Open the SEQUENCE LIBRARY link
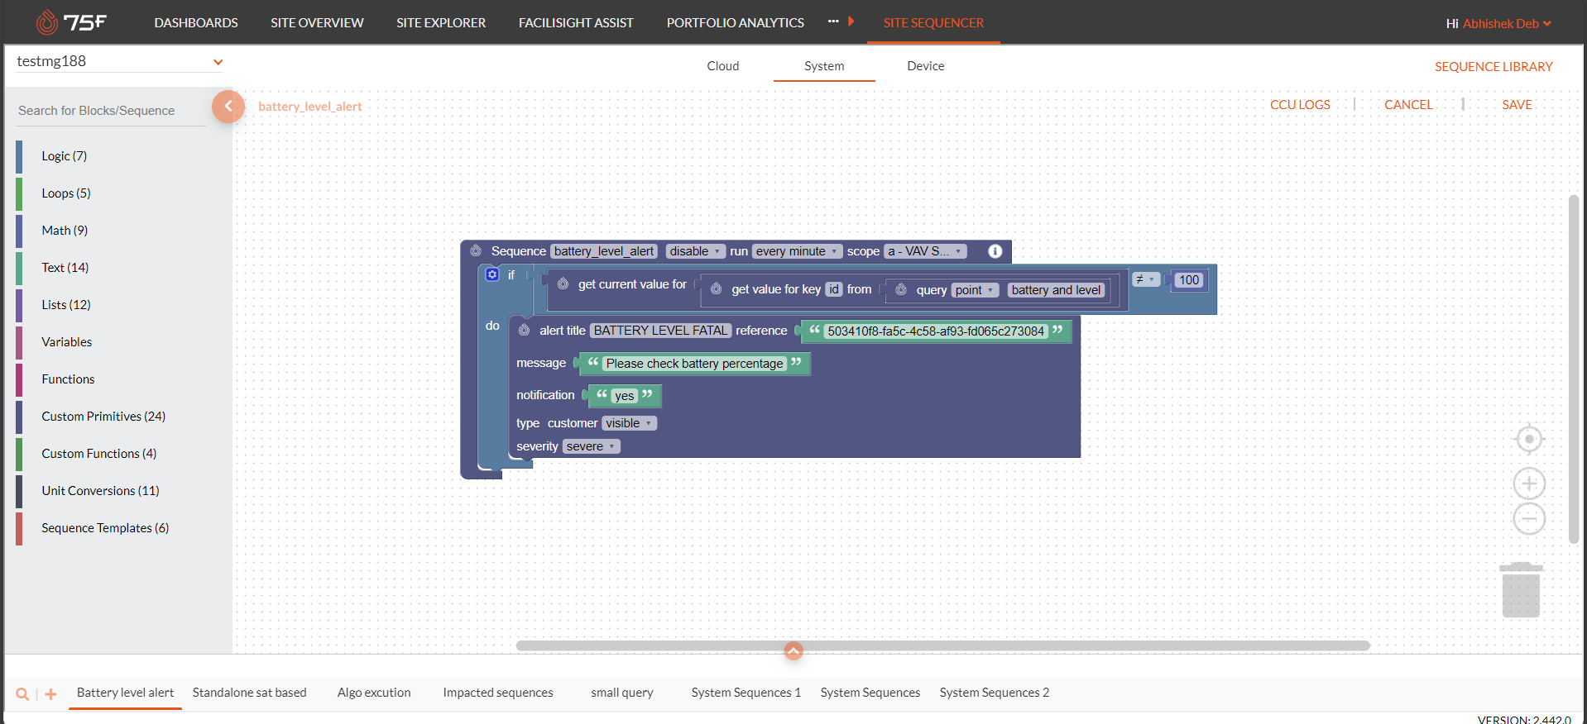The width and height of the screenshot is (1587, 724). pos(1493,67)
